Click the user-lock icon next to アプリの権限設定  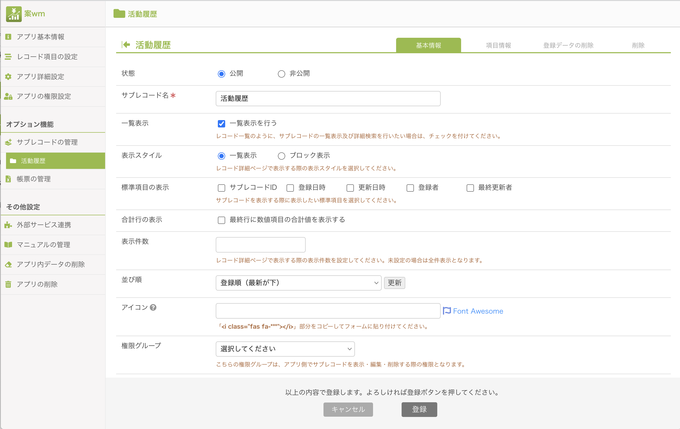tap(8, 96)
